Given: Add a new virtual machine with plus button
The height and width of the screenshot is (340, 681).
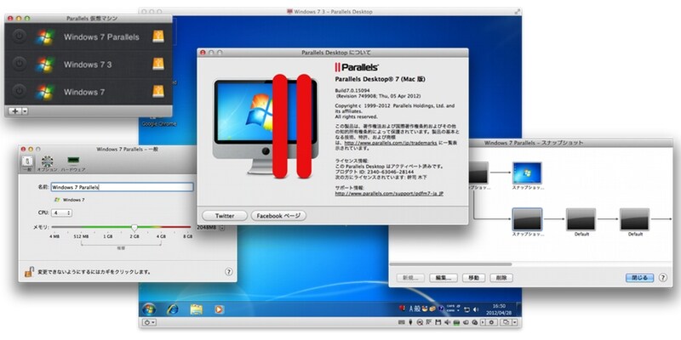Looking at the screenshot, I should pyautogui.click(x=15, y=111).
